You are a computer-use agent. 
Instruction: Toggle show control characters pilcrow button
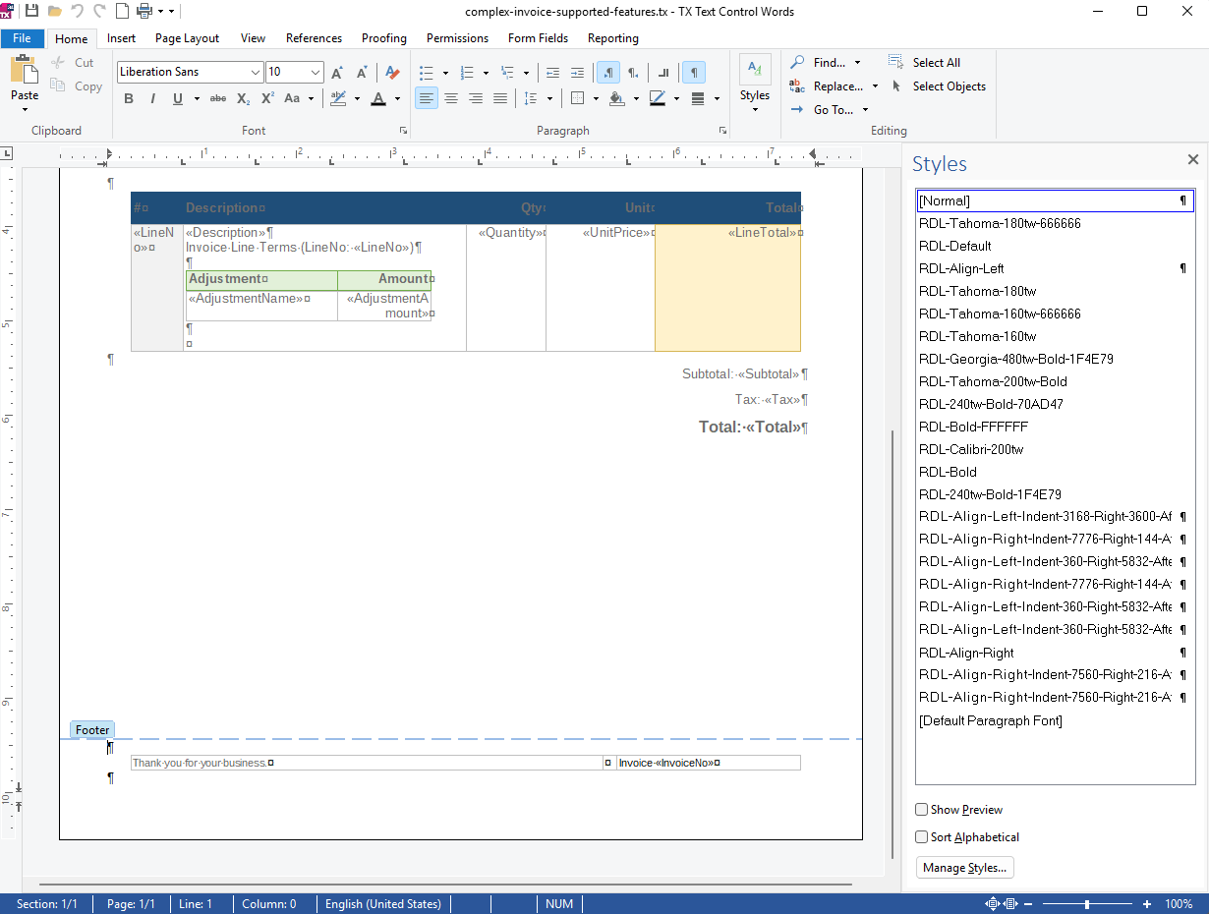[x=694, y=72]
